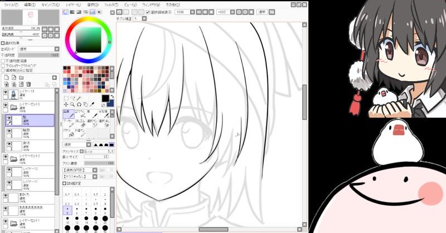Open the ウィンドウ(W) menu
Viewport: 446px width, 233px height.
(x=151, y=5)
